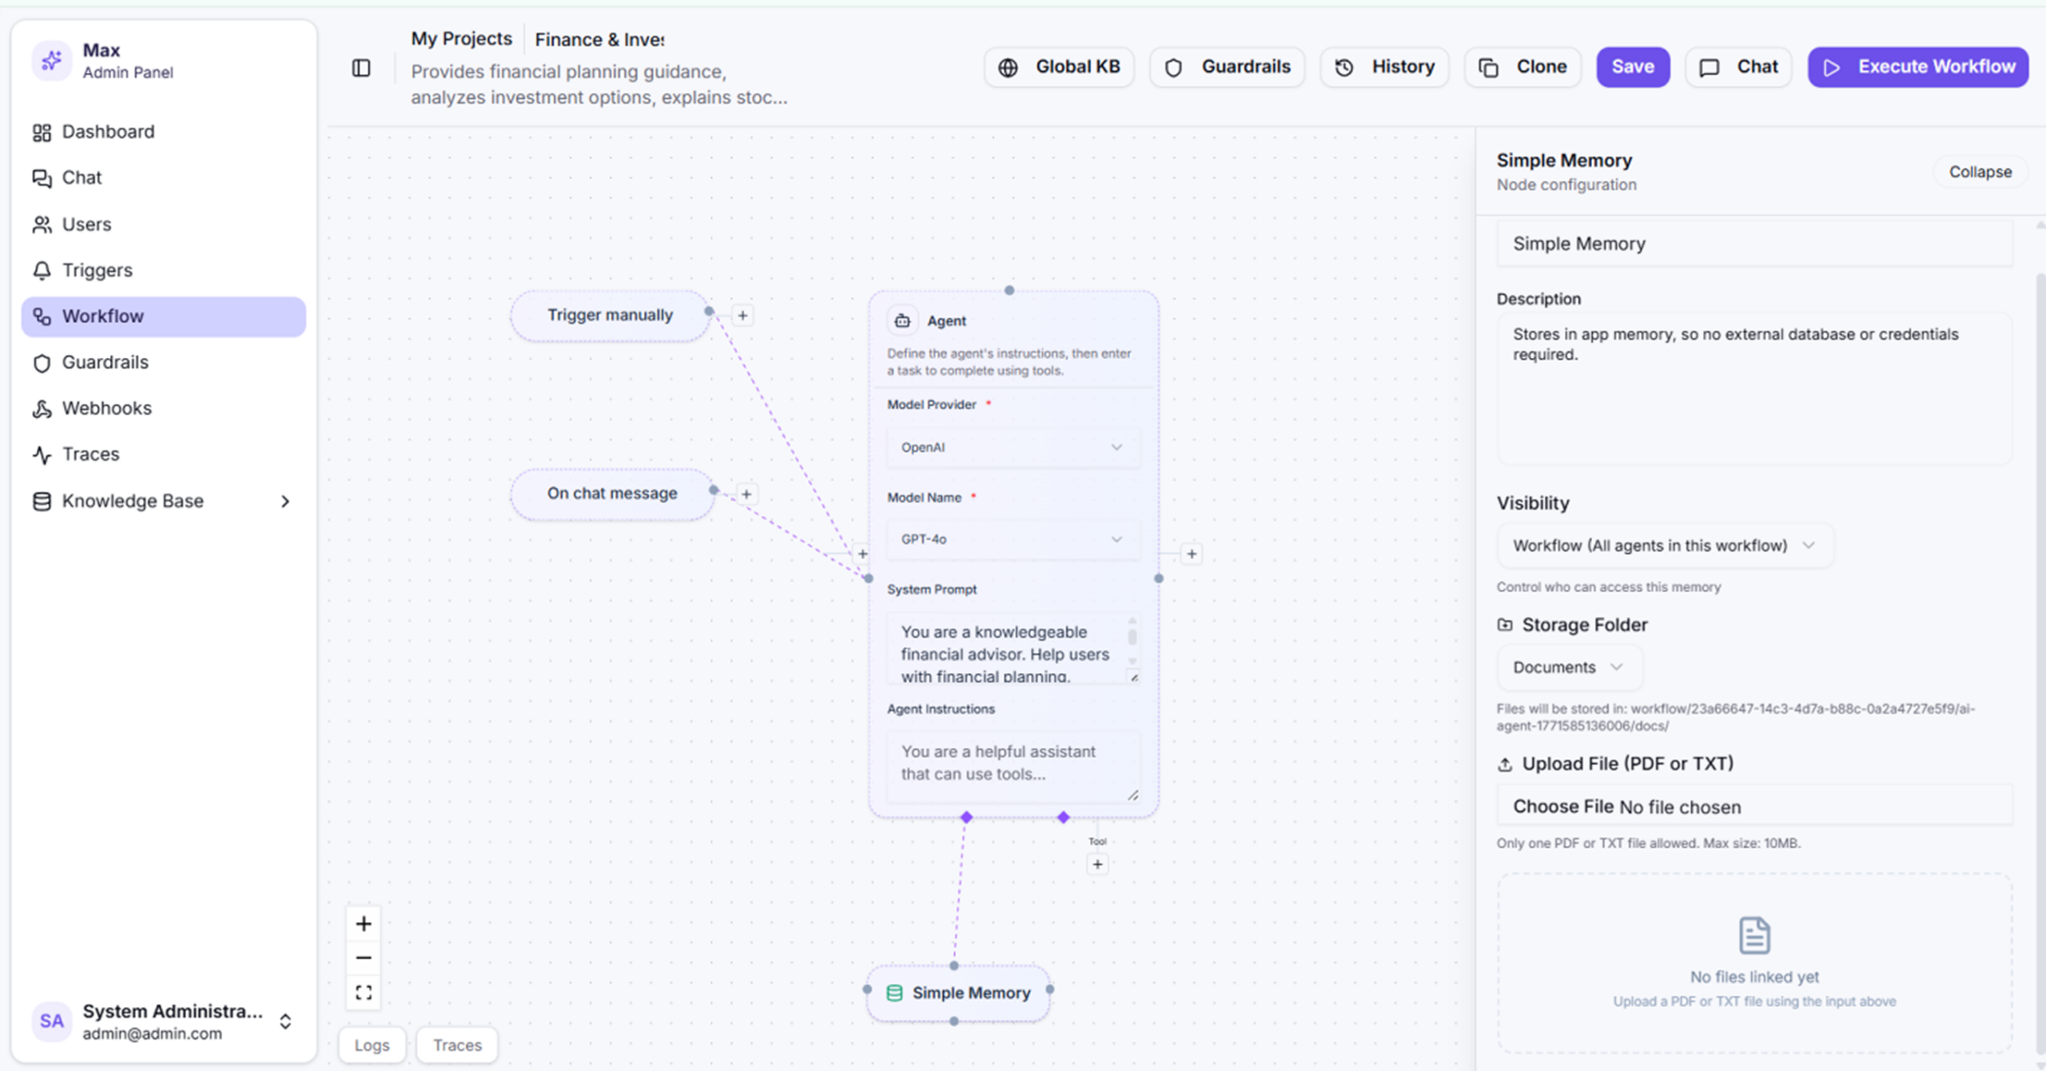This screenshot has height=1071, width=2046.
Task: Expand the Knowledge Base sidebar item
Action: [285, 501]
